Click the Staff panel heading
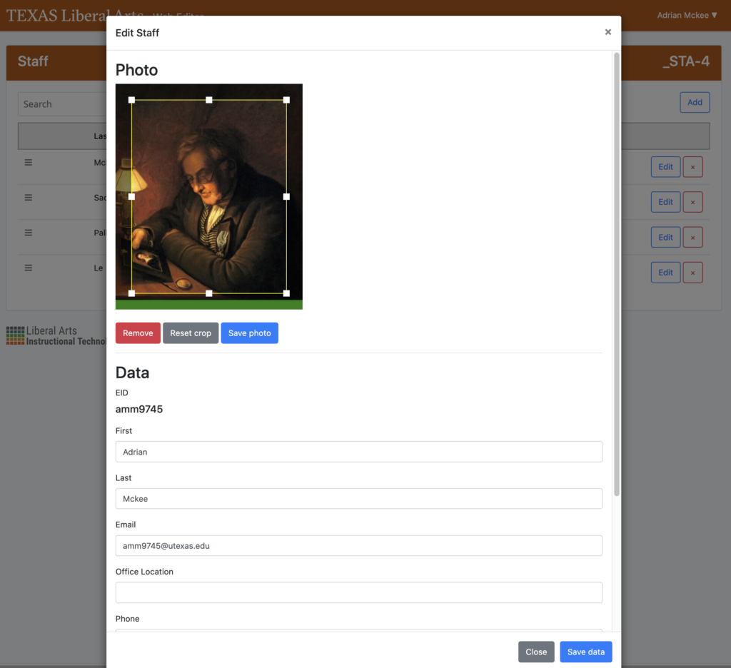Screen dimensions: 731x668 pyautogui.click(x=33, y=61)
